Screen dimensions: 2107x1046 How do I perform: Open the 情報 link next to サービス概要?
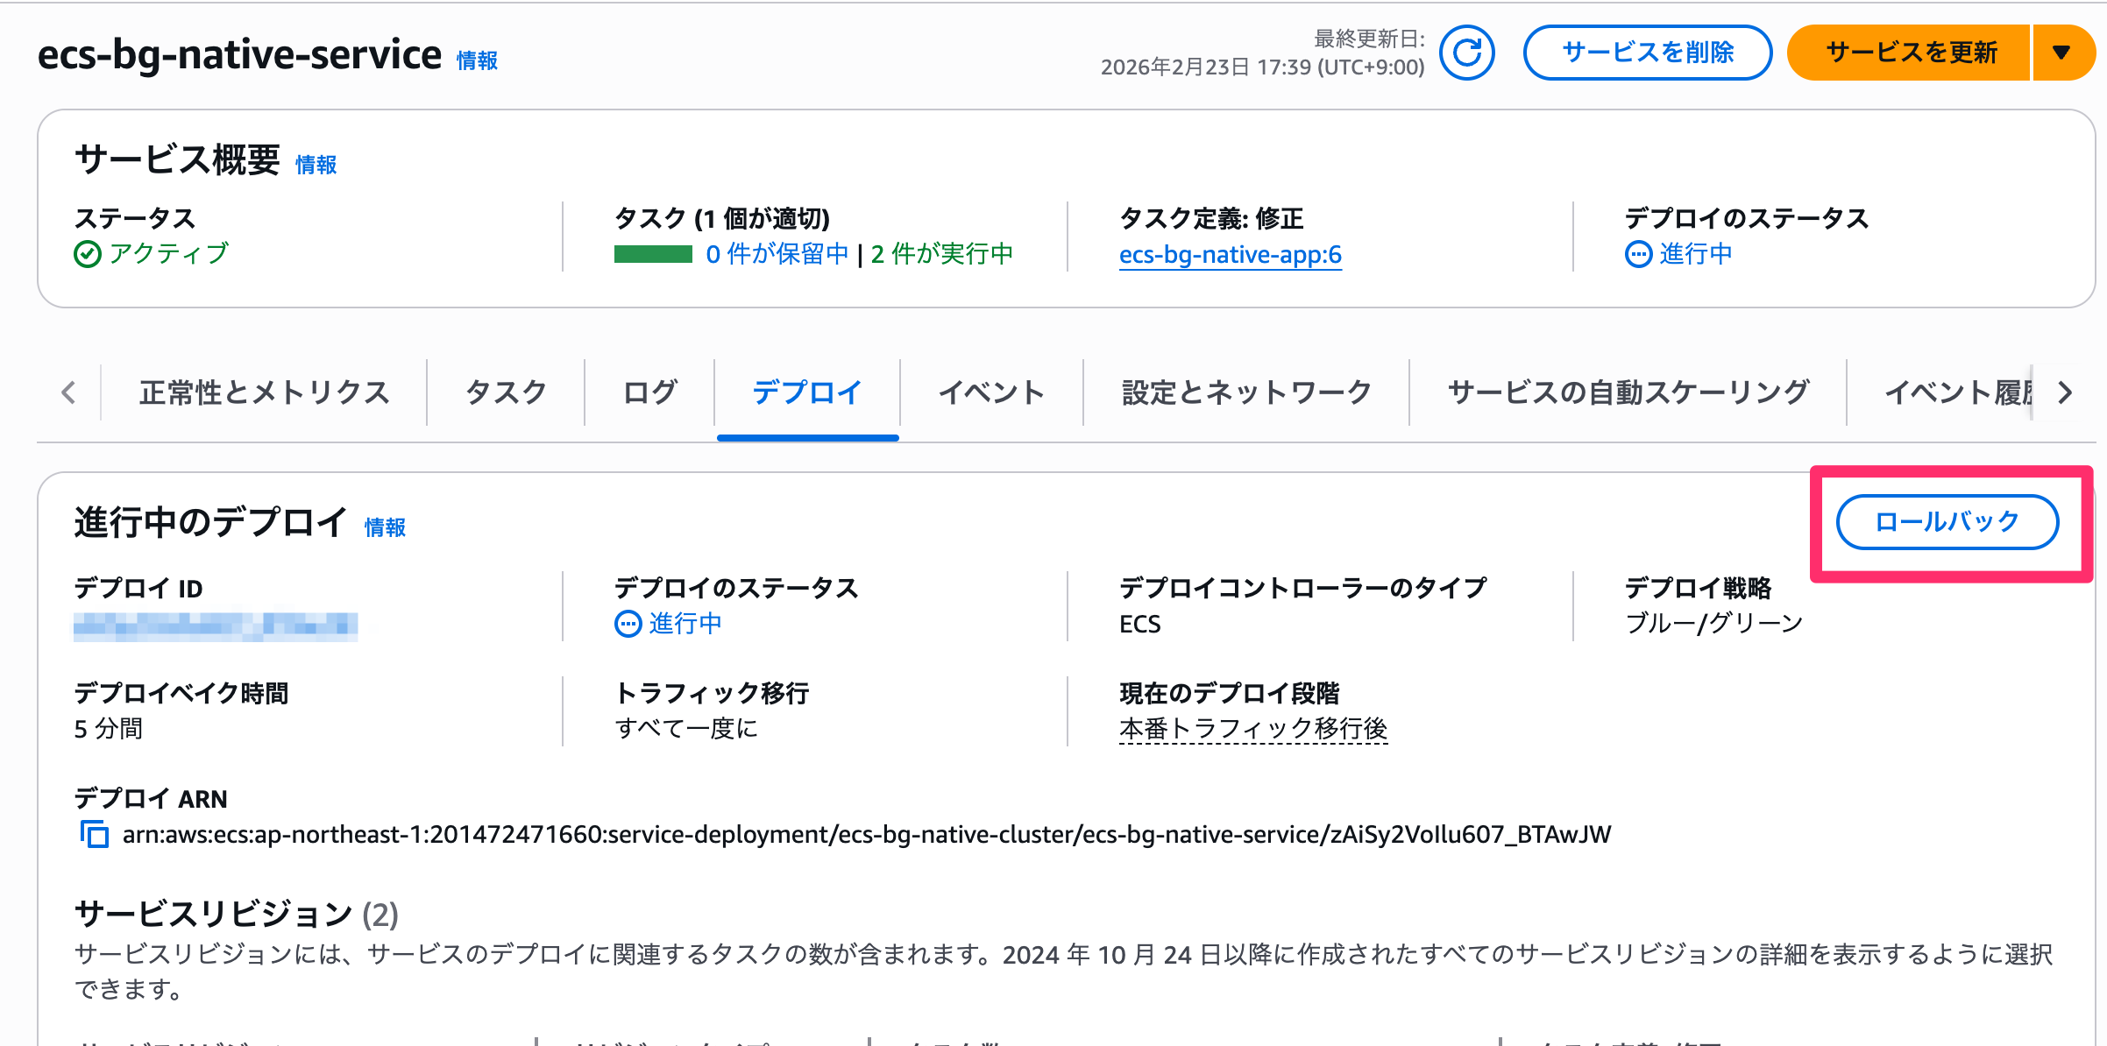[x=316, y=165]
